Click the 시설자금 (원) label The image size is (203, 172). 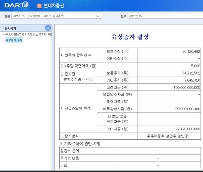[117, 87]
